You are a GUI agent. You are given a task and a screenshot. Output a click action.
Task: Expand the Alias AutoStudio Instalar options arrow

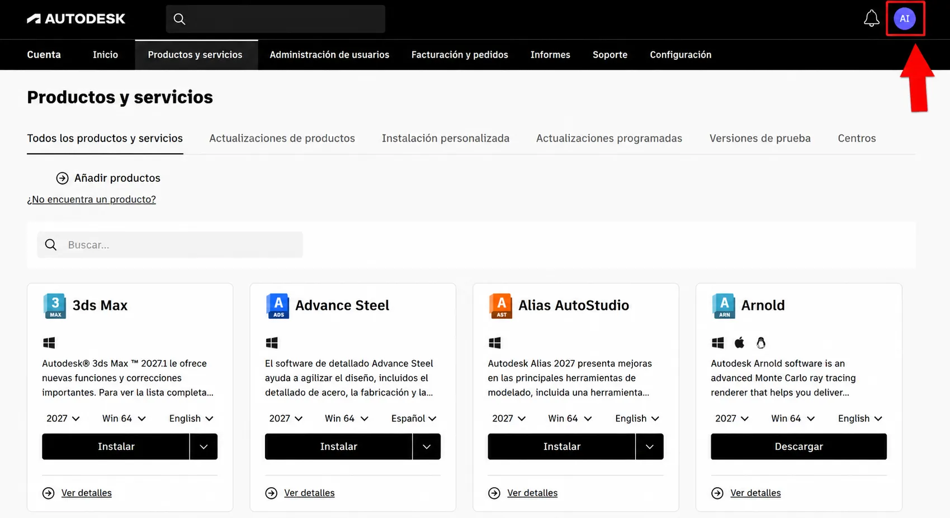click(650, 446)
